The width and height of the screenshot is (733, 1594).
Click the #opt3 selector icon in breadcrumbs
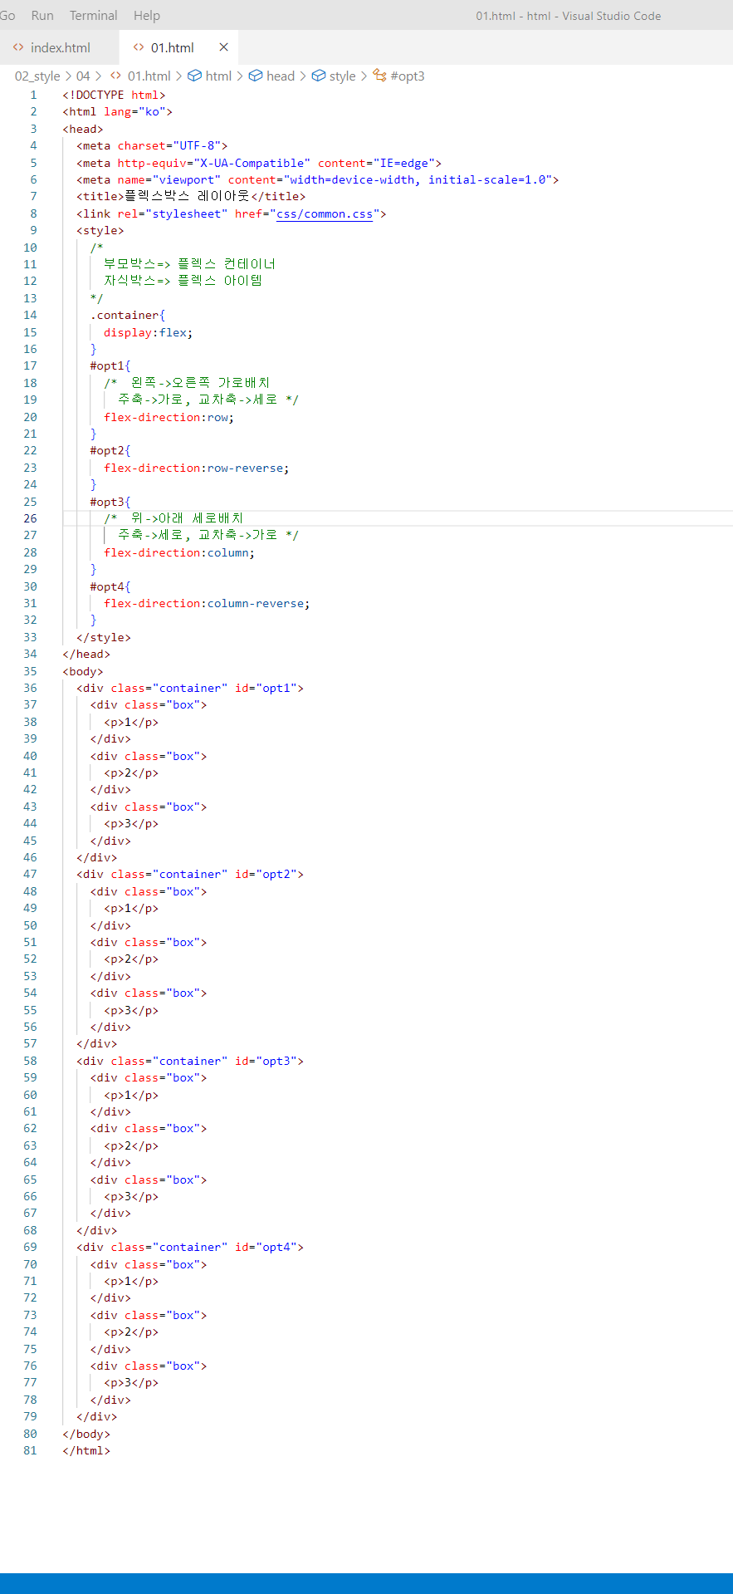click(x=379, y=76)
